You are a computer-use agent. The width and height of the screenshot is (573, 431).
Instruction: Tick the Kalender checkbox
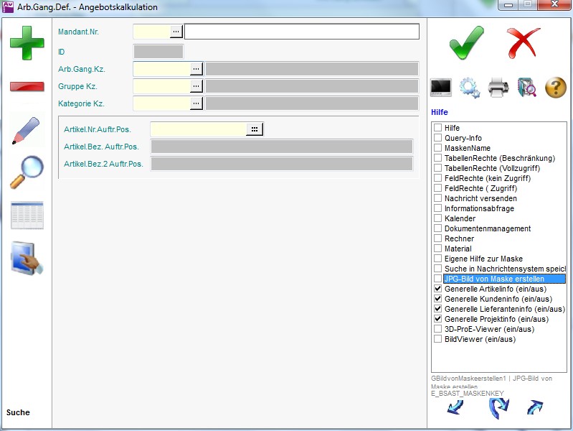(x=437, y=218)
